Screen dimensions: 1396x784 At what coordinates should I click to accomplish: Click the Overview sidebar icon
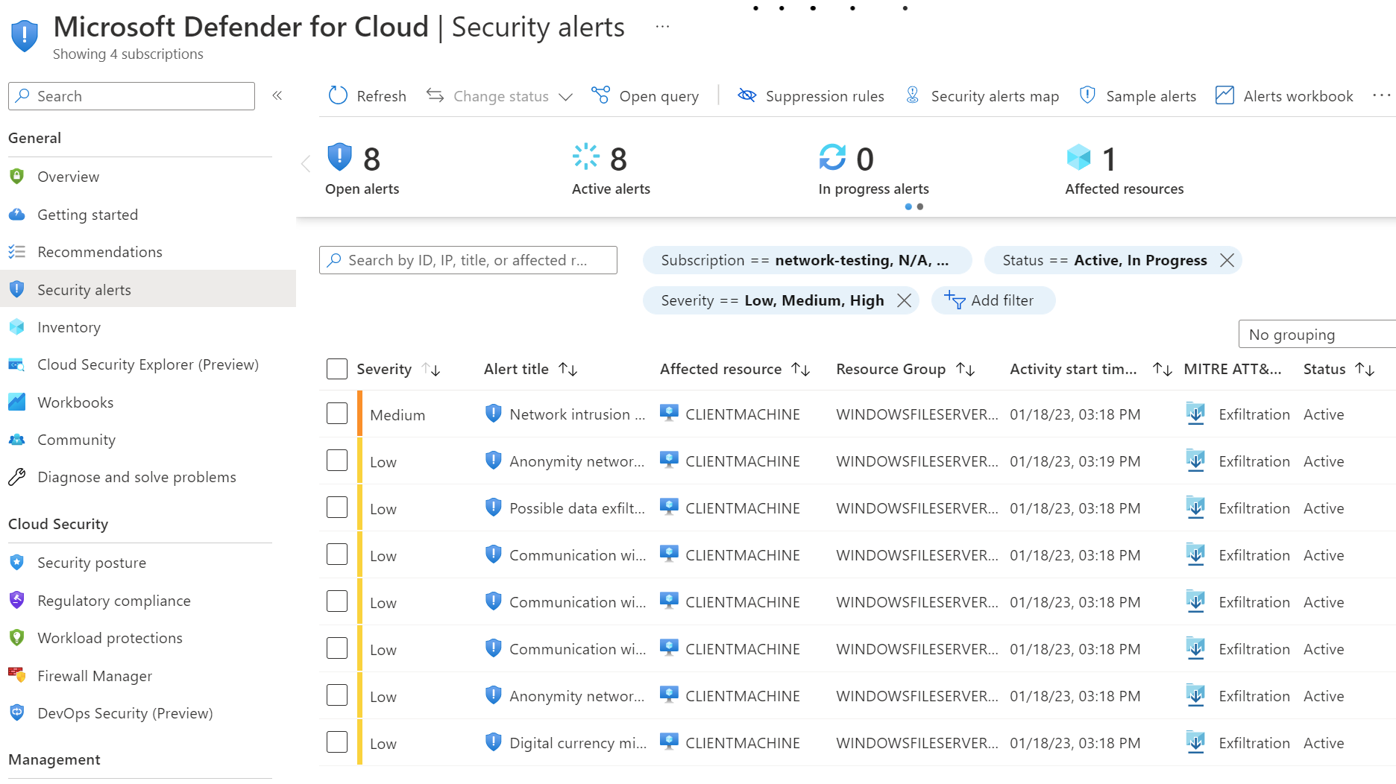pyautogui.click(x=16, y=177)
